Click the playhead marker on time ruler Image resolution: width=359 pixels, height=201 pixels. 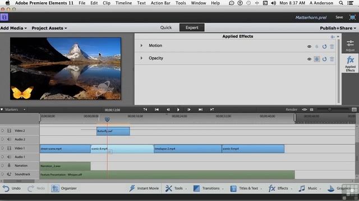pyautogui.click(x=107, y=119)
